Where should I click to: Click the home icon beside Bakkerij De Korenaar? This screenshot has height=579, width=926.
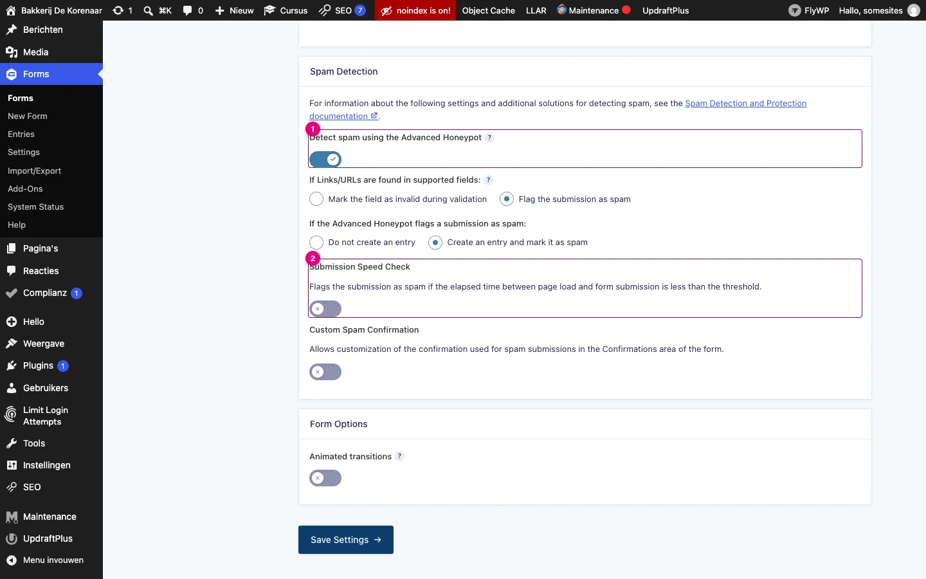click(x=11, y=10)
